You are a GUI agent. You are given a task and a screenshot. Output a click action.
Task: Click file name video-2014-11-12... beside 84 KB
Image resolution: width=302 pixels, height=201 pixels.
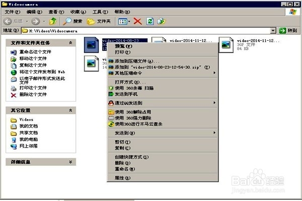258,41
